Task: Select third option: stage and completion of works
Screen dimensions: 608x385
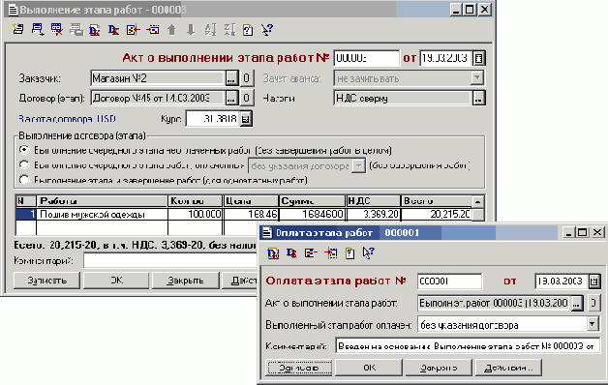Action: tap(24, 180)
